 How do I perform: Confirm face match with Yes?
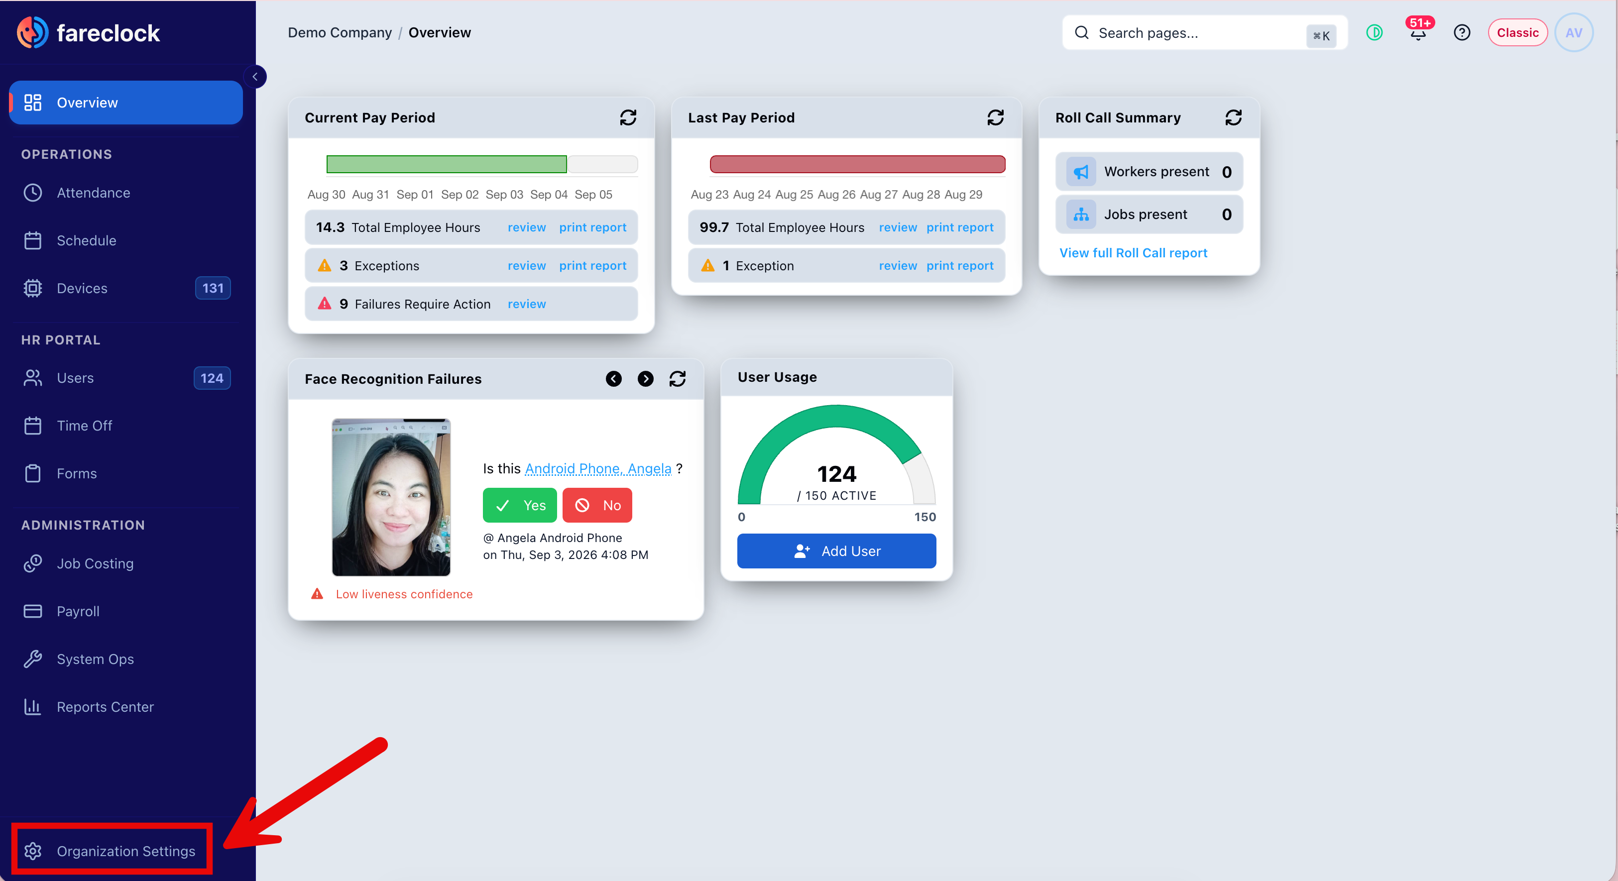pyautogui.click(x=519, y=506)
